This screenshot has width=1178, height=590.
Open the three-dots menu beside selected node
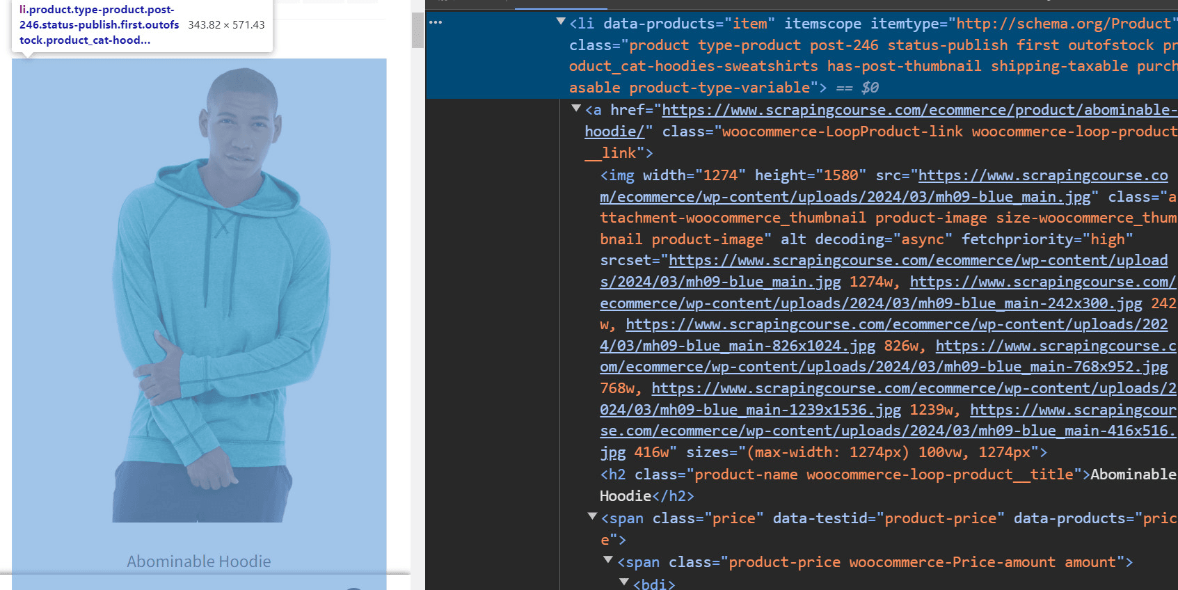point(436,22)
